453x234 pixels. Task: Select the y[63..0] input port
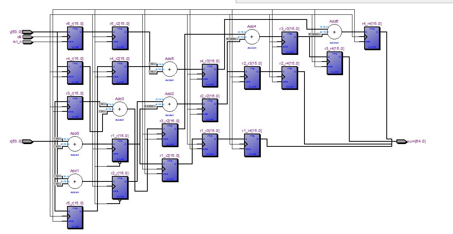(28, 32)
